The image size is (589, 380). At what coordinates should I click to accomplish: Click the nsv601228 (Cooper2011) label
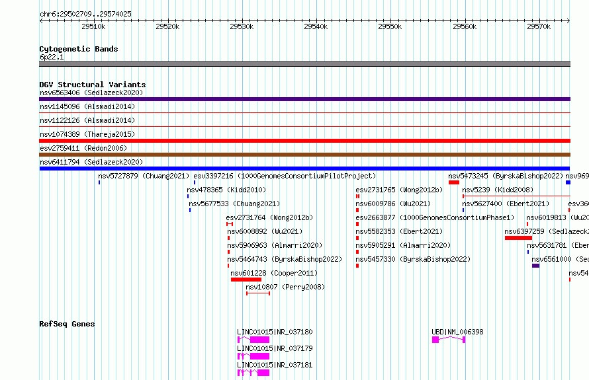274,273
